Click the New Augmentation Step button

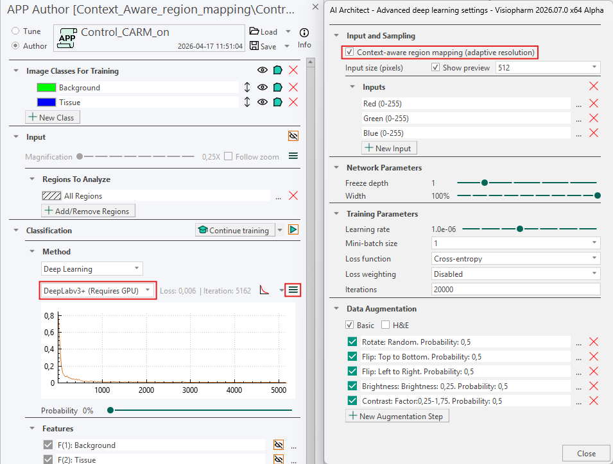pyautogui.click(x=397, y=416)
